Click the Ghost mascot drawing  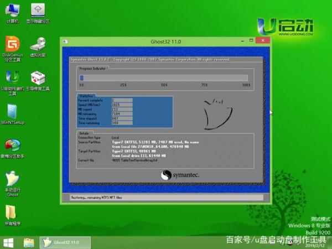[213, 114]
